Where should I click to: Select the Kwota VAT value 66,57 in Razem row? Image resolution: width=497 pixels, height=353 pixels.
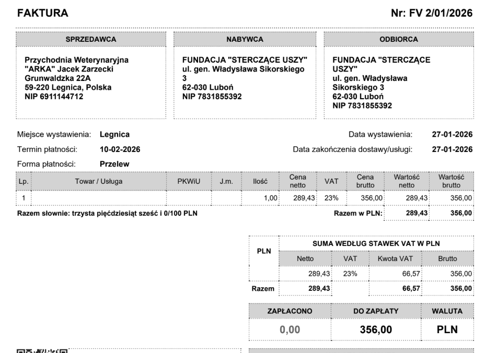point(411,288)
